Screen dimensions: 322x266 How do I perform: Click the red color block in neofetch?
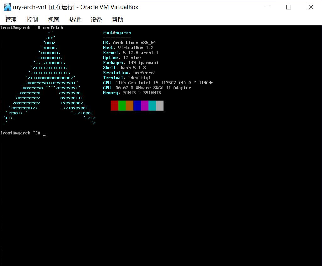(x=114, y=106)
